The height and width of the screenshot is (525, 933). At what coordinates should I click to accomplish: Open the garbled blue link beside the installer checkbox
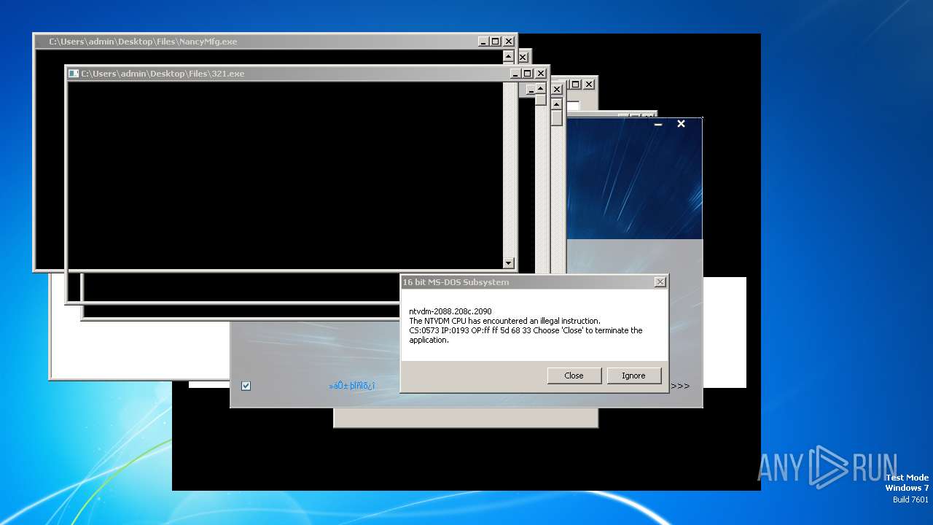(351, 386)
